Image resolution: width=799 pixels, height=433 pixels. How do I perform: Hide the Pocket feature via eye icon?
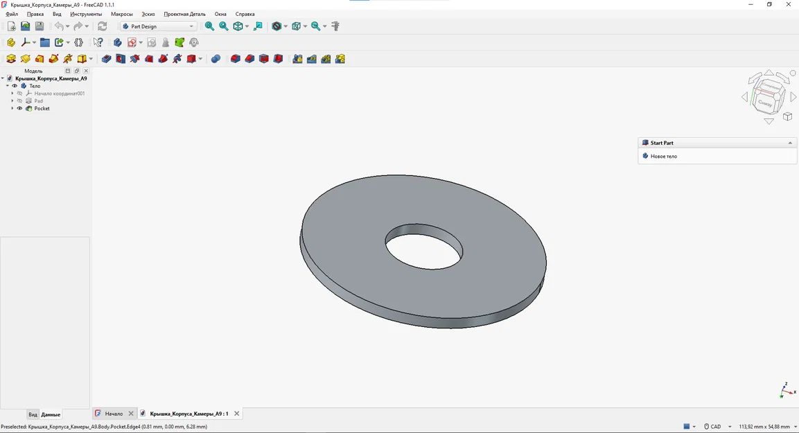[x=20, y=109]
